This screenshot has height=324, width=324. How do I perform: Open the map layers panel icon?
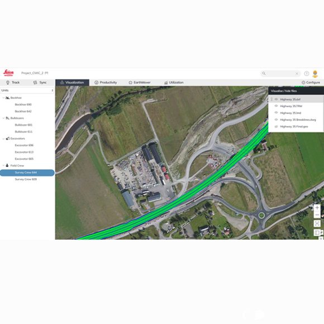(317, 233)
